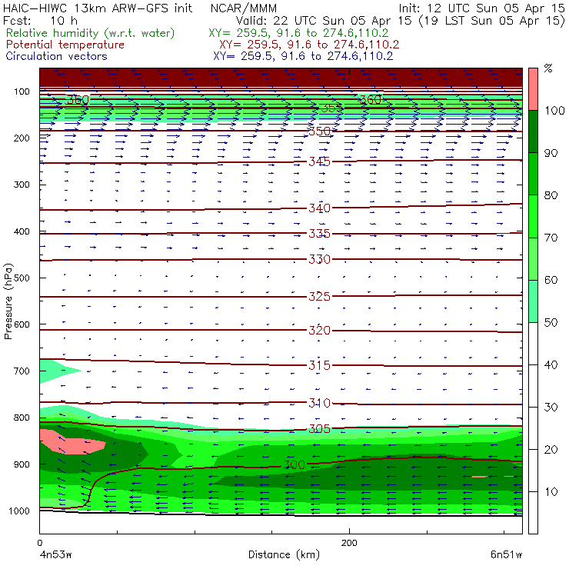Click the '4n53w' start location label
The height and width of the screenshot is (569, 569).
55,554
